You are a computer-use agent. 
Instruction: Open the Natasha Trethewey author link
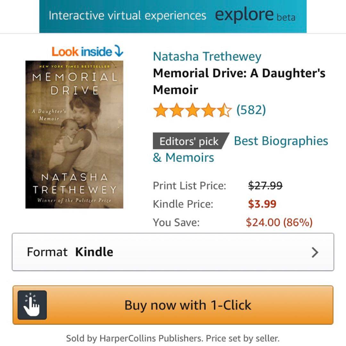(x=207, y=56)
